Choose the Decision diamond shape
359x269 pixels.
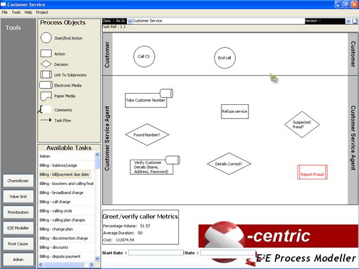pos(46,64)
